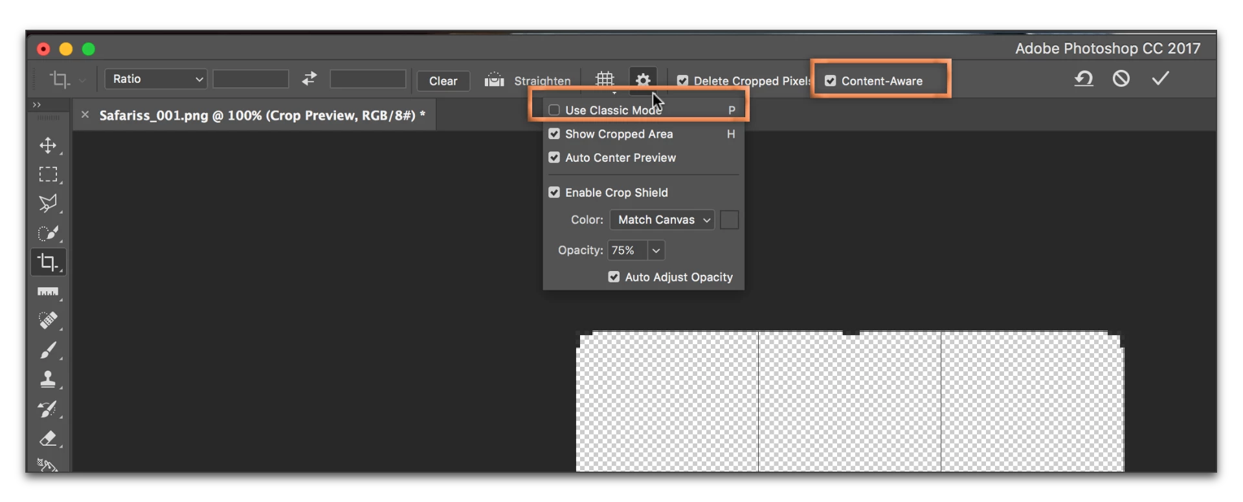Toggle Auto Center Preview

554,157
